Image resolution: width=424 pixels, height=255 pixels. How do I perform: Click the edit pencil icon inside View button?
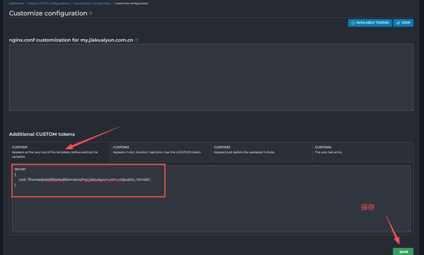click(x=398, y=23)
